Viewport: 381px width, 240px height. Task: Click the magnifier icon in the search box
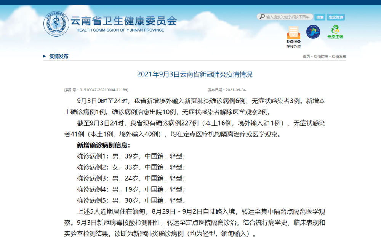(x=262, y=17)
